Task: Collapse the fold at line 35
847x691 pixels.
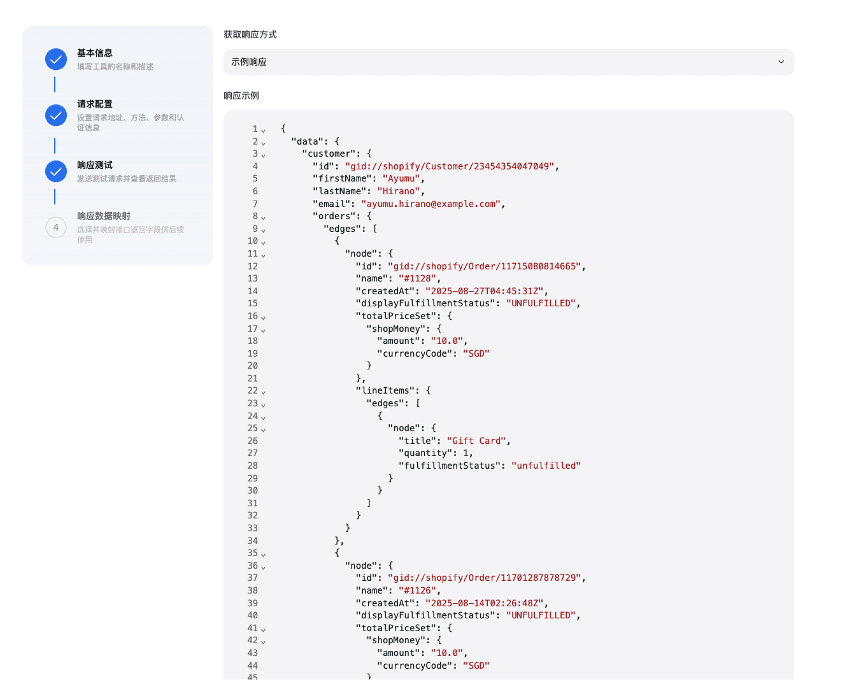Action: [263, 554]
